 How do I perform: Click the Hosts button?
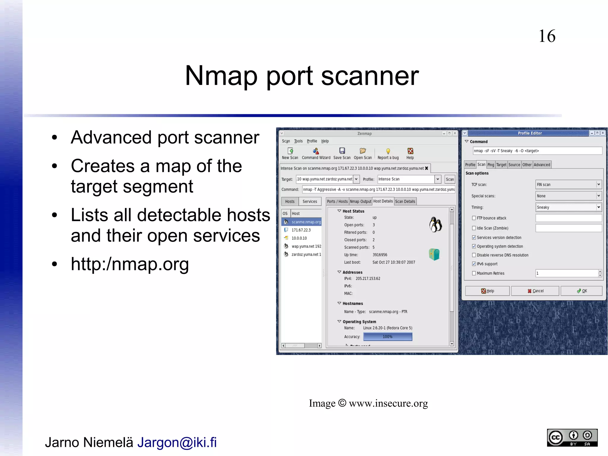coord(290,201)
